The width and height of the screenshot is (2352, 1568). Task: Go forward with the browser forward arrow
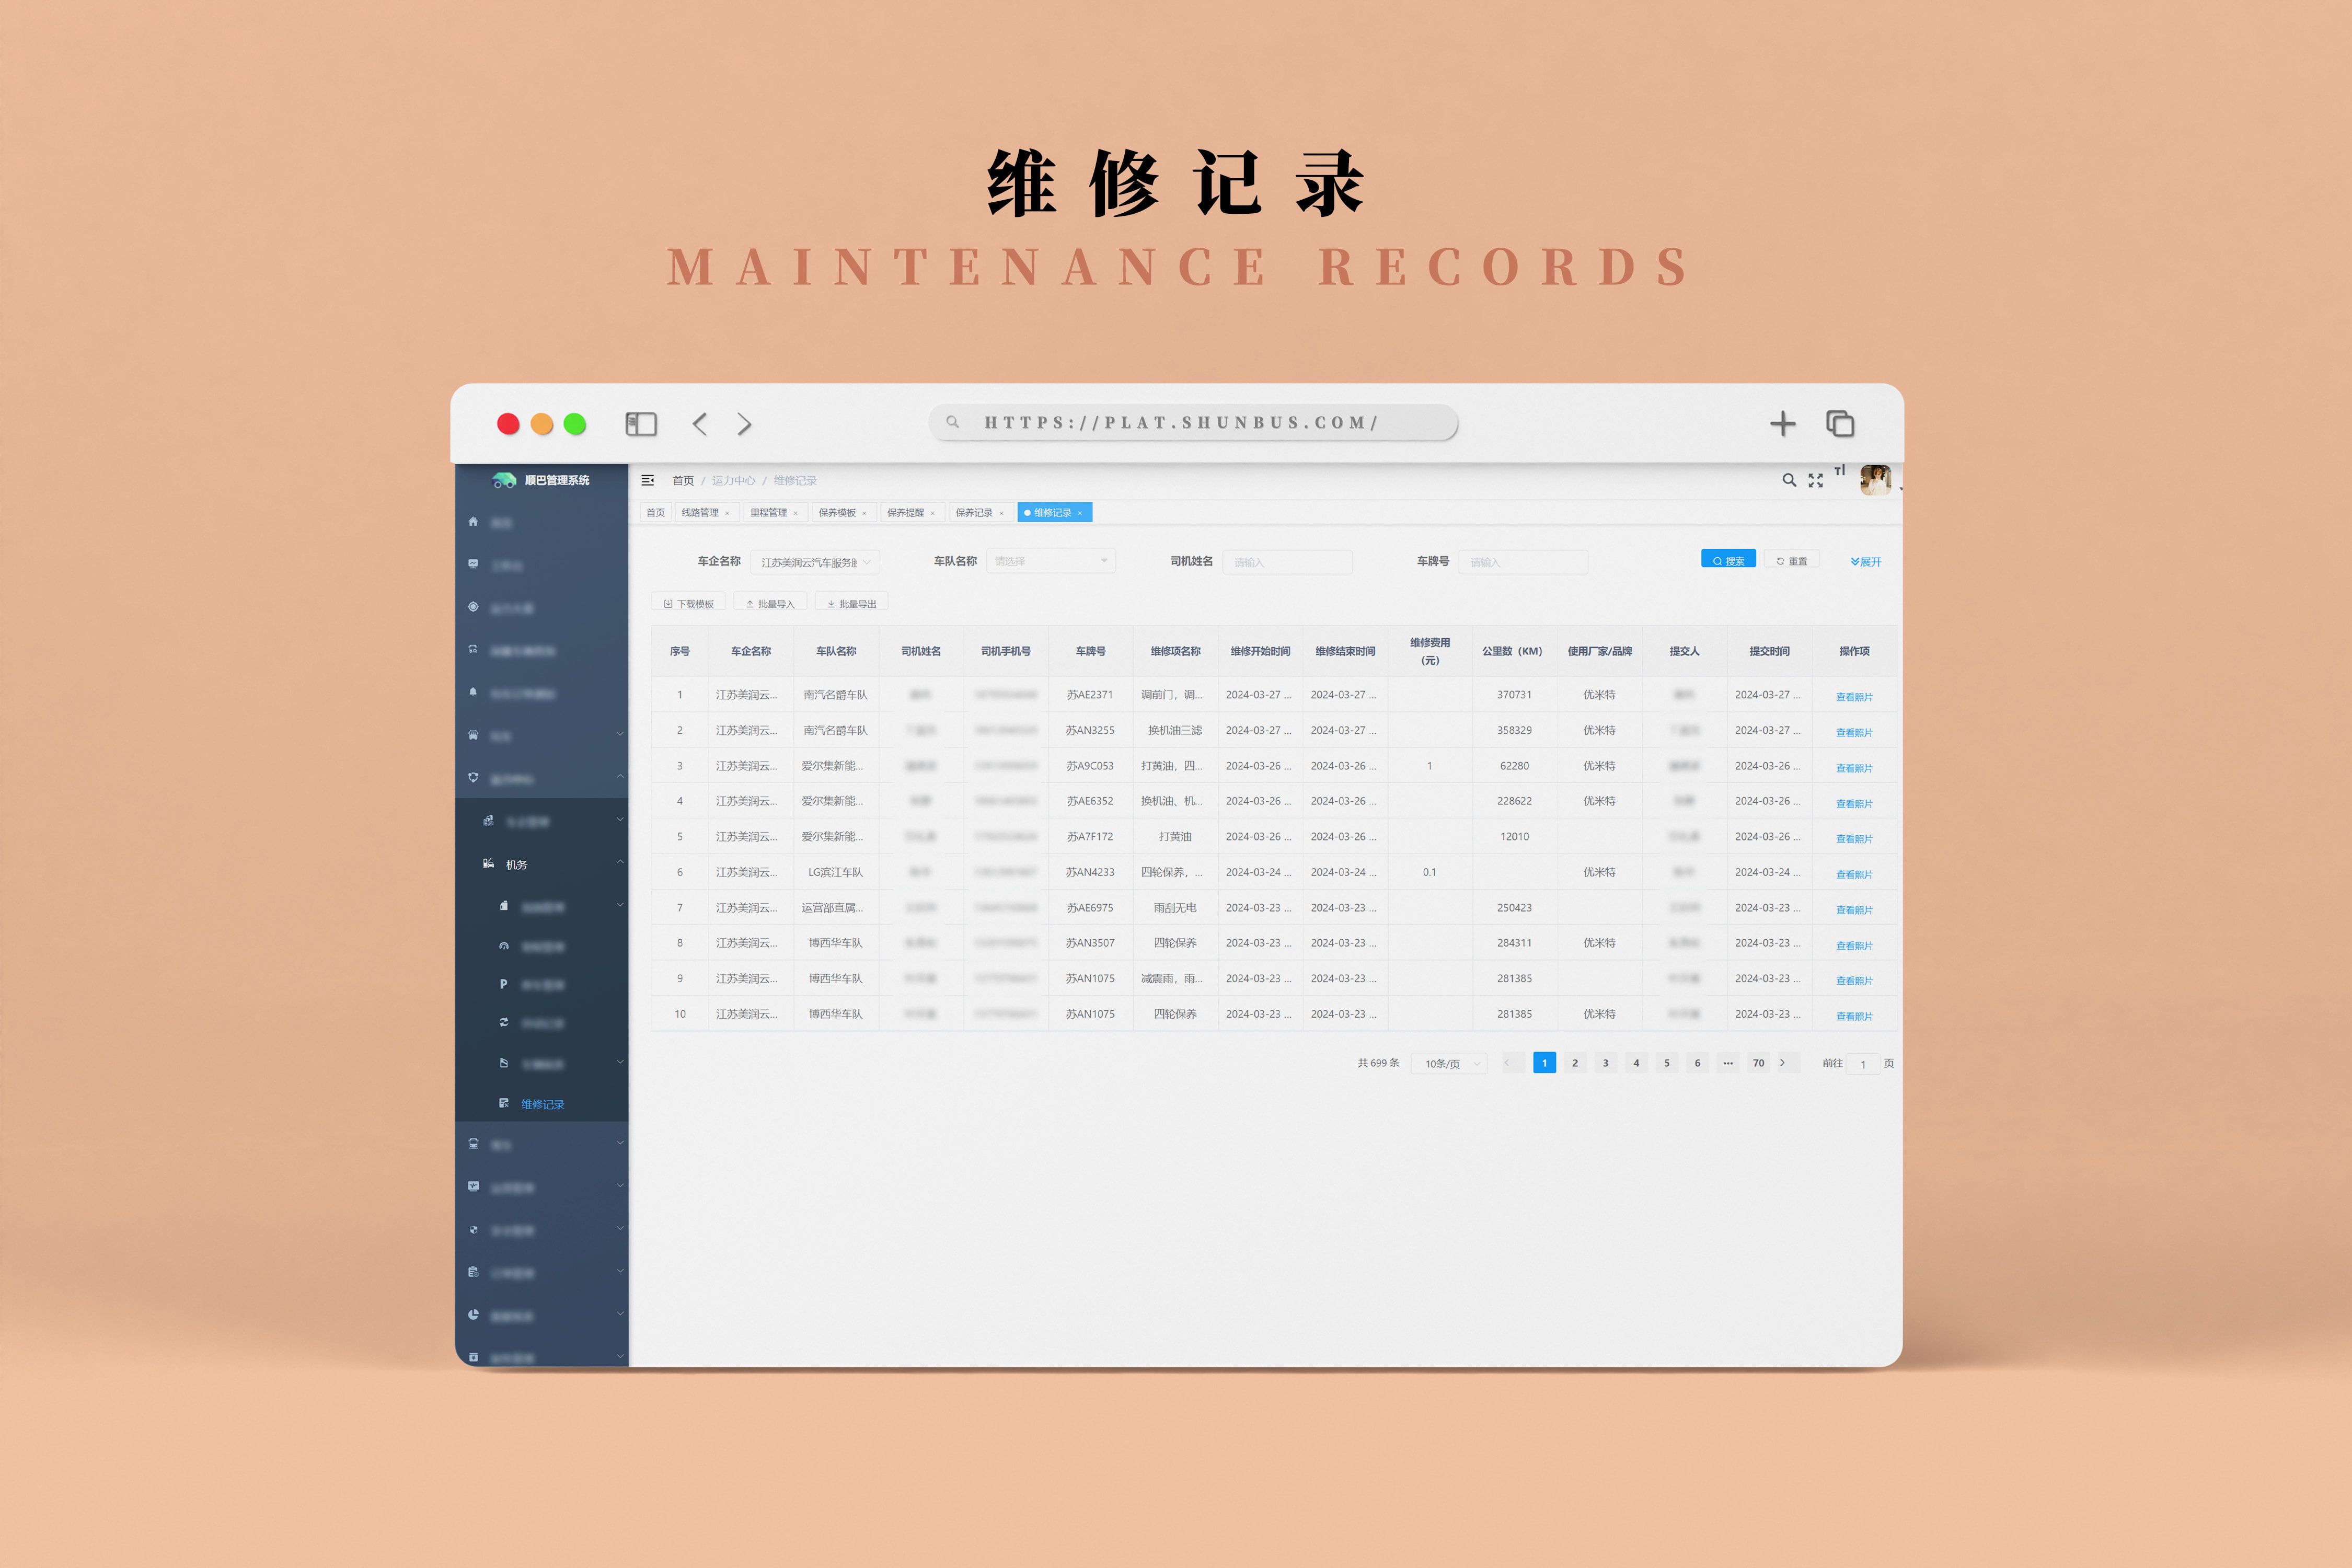point(744,424)
